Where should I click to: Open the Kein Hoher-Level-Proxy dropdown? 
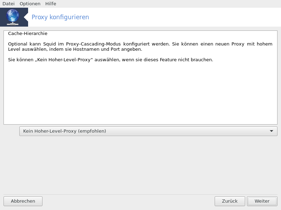click(148, 131)
